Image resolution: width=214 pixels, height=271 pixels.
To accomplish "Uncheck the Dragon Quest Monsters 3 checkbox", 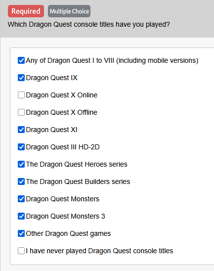I will pyautogui.click(x=21, y=216).
